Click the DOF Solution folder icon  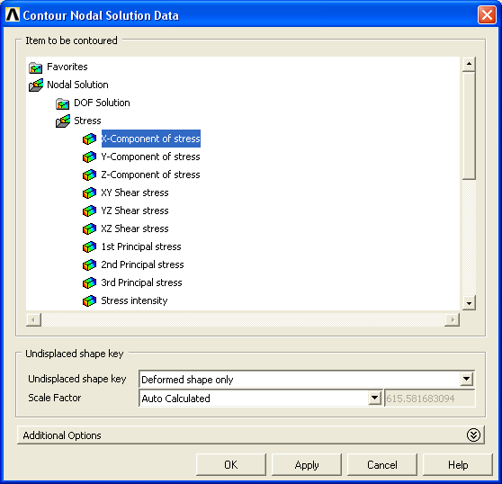coord(62,103)
